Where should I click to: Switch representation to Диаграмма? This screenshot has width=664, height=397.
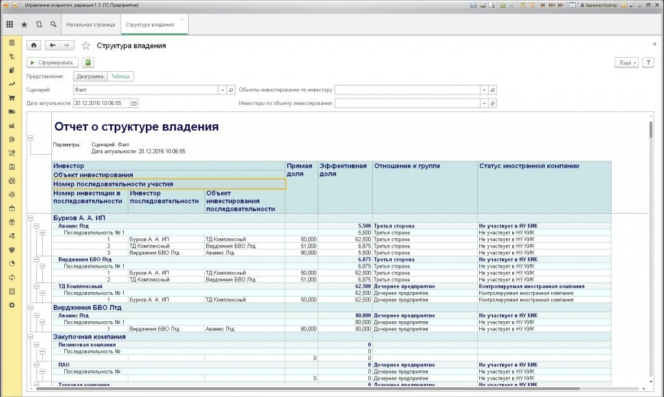tap(90, 76)
